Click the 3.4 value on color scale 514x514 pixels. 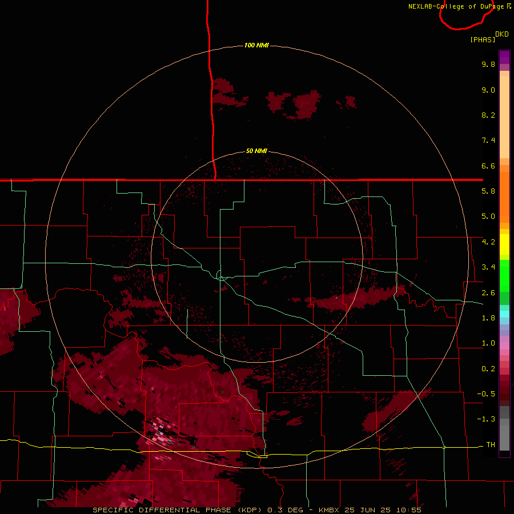click(488, 267)
